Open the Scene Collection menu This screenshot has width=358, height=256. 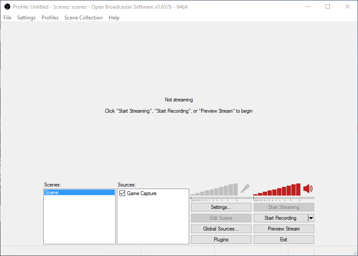click(84, 18)
